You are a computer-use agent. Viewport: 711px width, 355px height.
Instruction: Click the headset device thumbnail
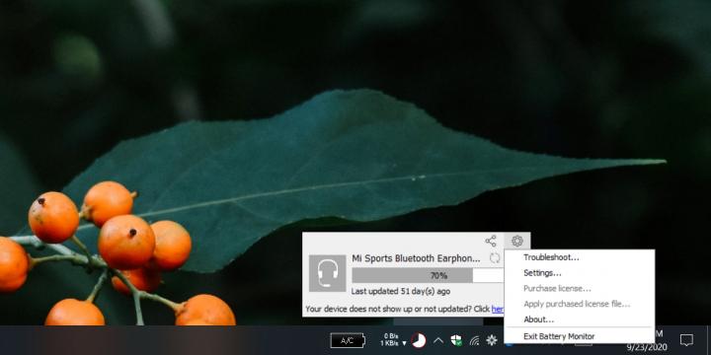click(x=327, y=273)
